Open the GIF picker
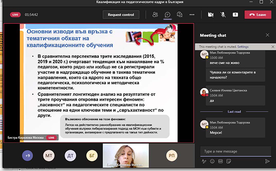The height and width of the screenshot is (171, 276). pos(220,161)
